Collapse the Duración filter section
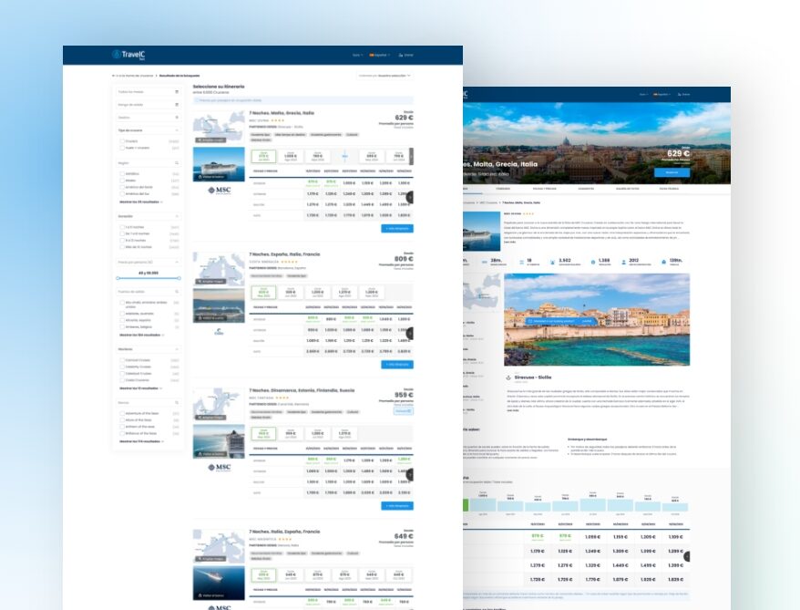800x610 pixels. point(177,216)
